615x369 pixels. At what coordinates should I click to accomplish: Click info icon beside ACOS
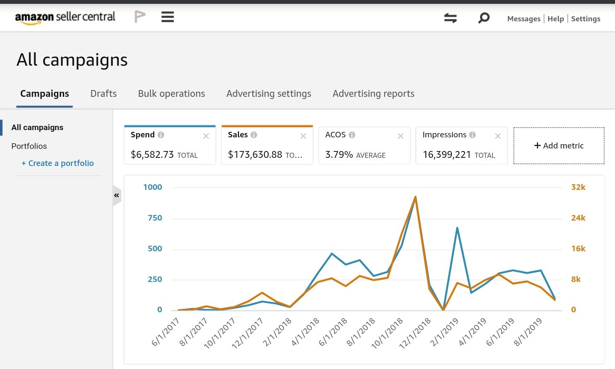[x=352, y=135]
